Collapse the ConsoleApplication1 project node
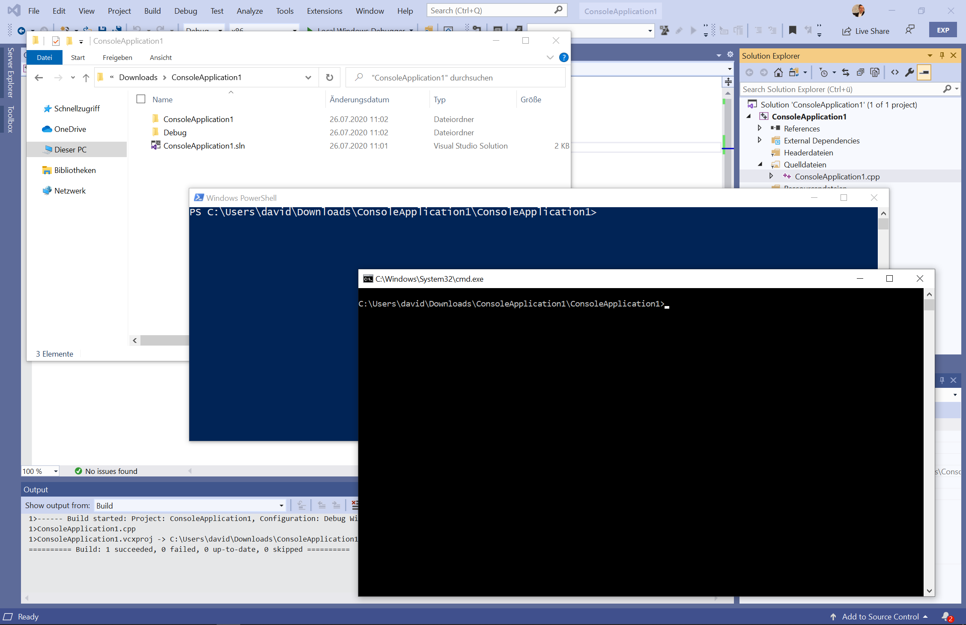Viewport: 966px width, 625px height. [x=749, y=116]
